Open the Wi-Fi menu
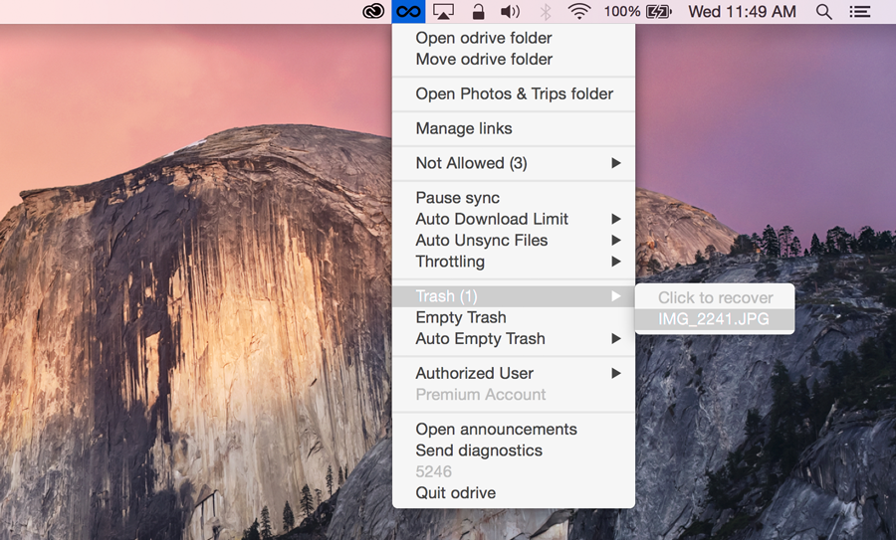The image size is (896, 540). point(578,11)
